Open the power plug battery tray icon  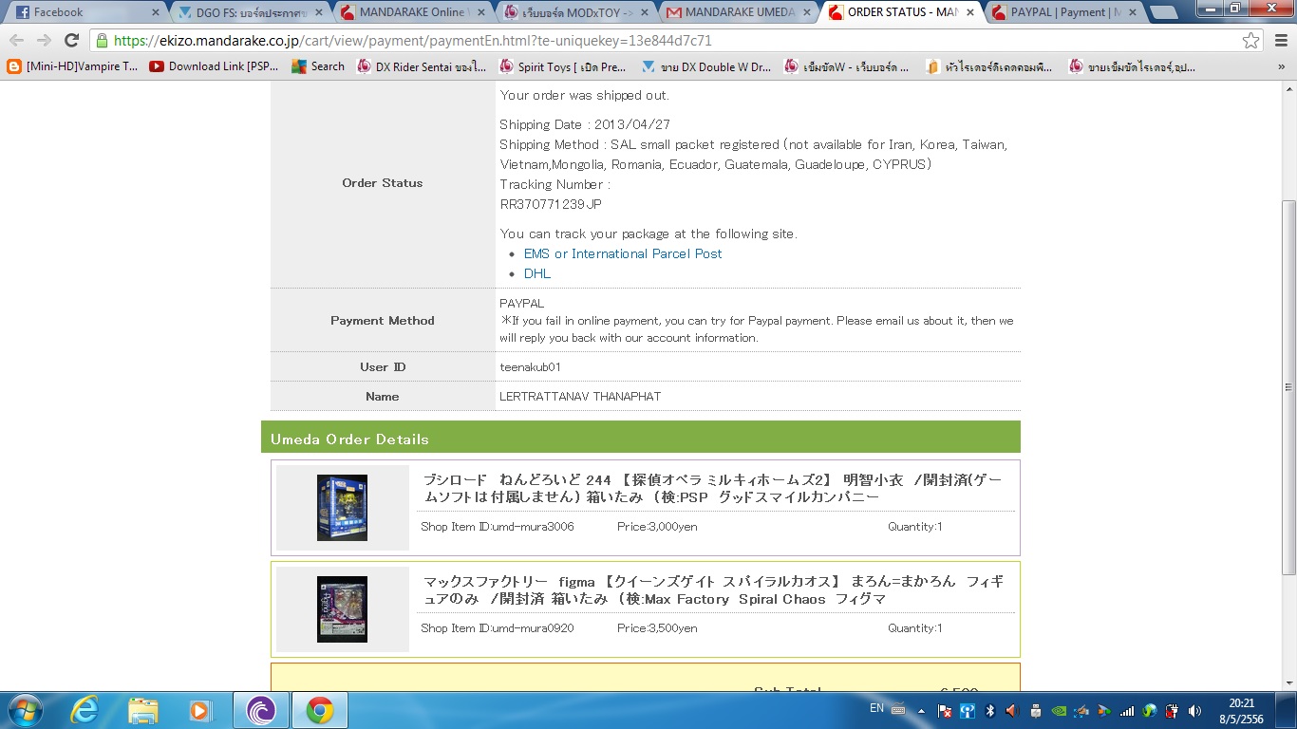(x=1173, y=710)
